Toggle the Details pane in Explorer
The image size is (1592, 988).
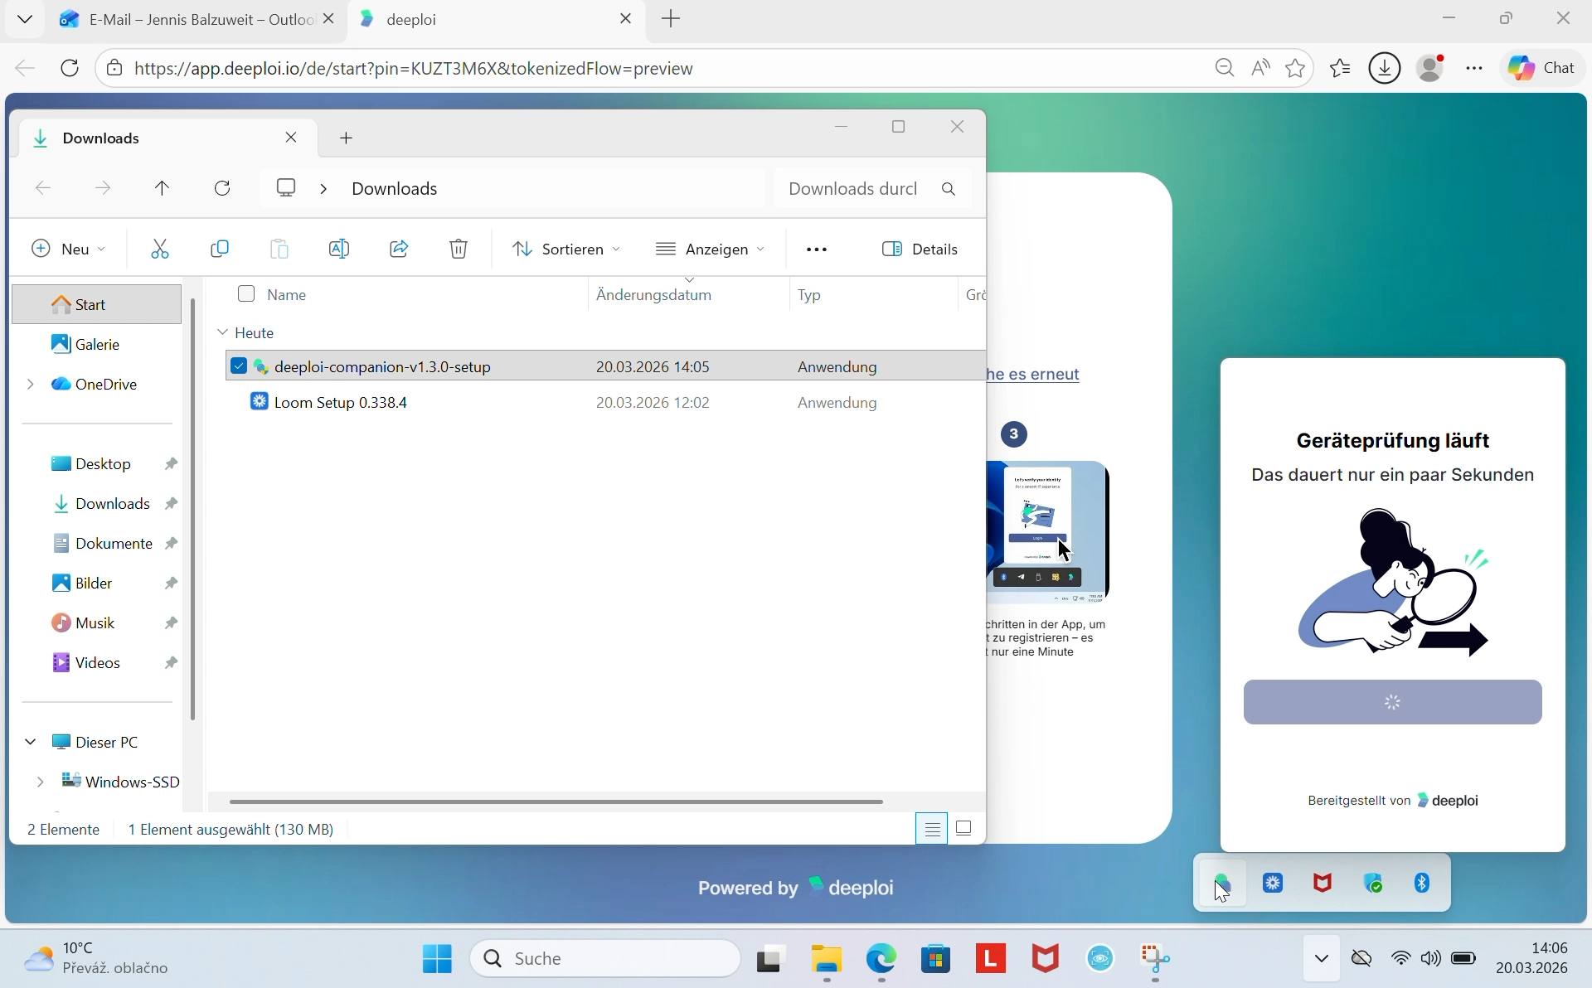(x=920, y=249)
